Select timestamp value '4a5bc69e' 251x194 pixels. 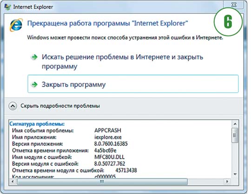[x=105, y=150]
